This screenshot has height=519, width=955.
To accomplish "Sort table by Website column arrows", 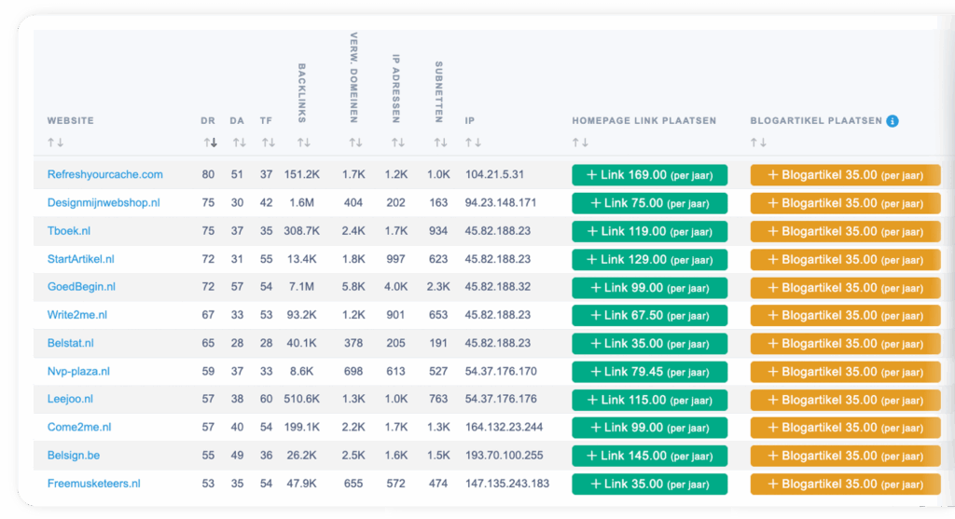I will pos(55,143).
